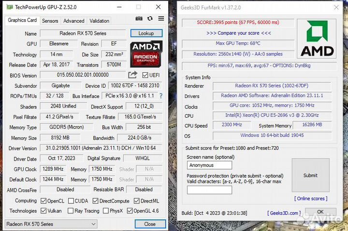Open the Radeon RX 570 Series GPU dropdown
Screen dimensions: 348x231
[51, 224]
